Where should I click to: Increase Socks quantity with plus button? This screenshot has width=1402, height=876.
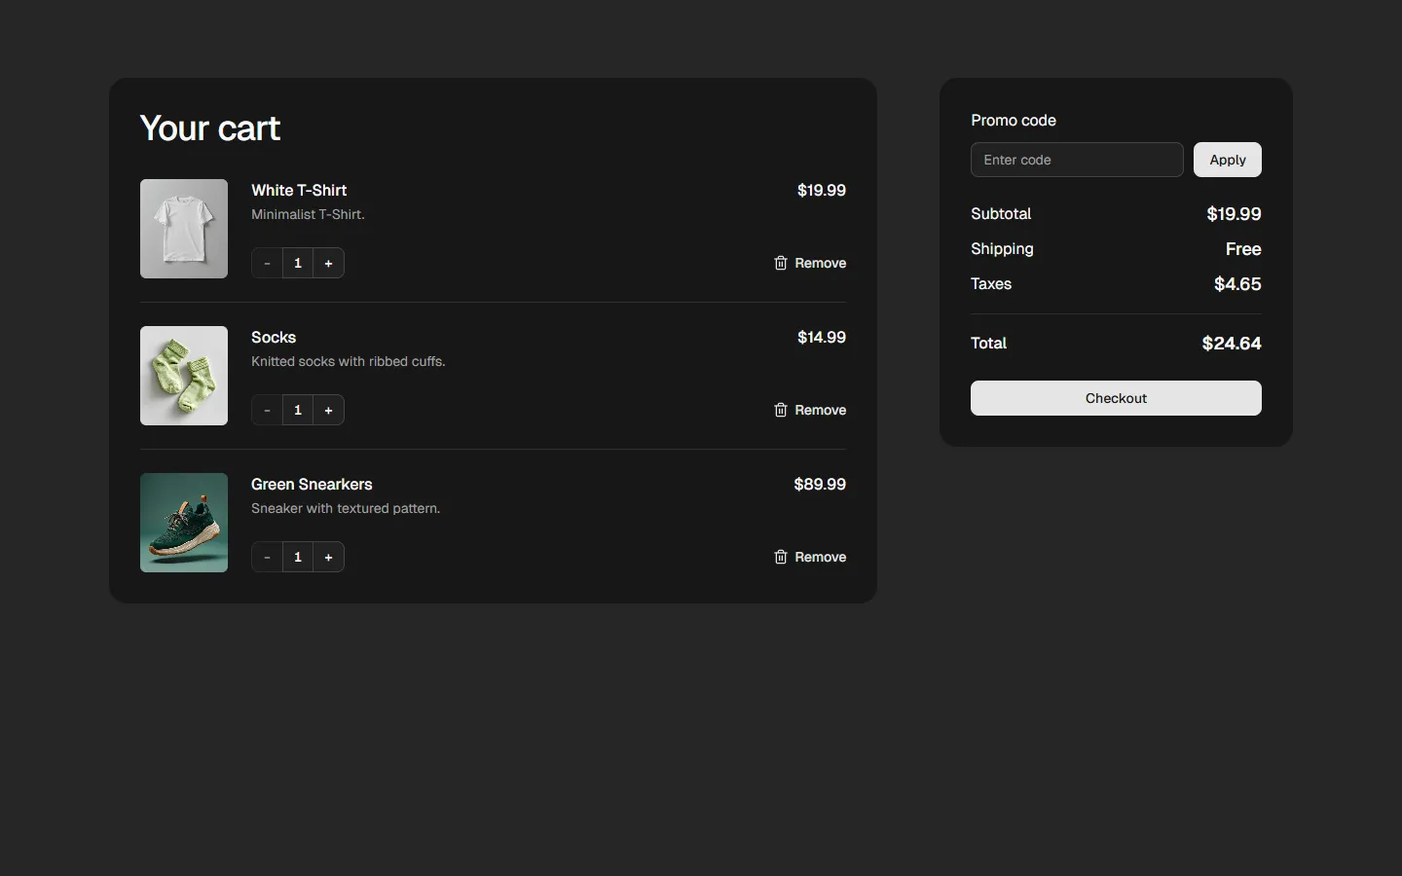coord(328,410)
